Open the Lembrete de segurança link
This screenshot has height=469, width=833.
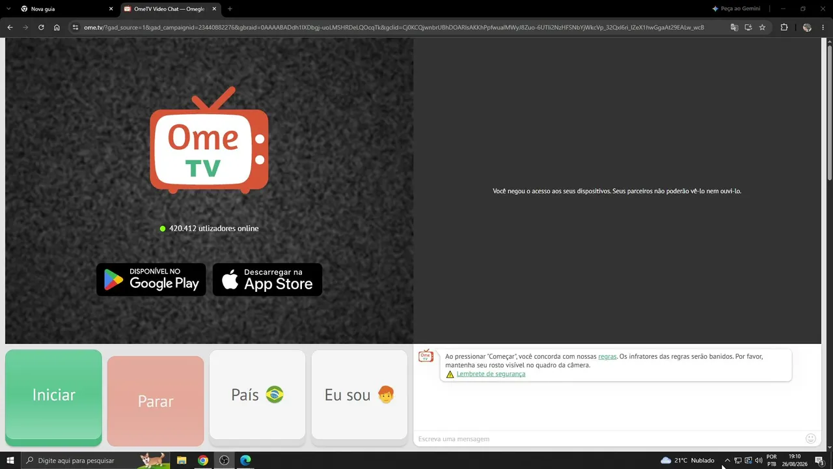pos(491,374)
